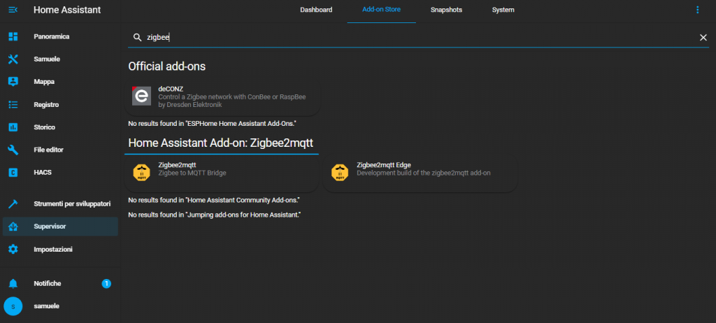The image size is (716, 323).
Task: Click the ConBee or RaspBee description
Action: click(232, 101)
